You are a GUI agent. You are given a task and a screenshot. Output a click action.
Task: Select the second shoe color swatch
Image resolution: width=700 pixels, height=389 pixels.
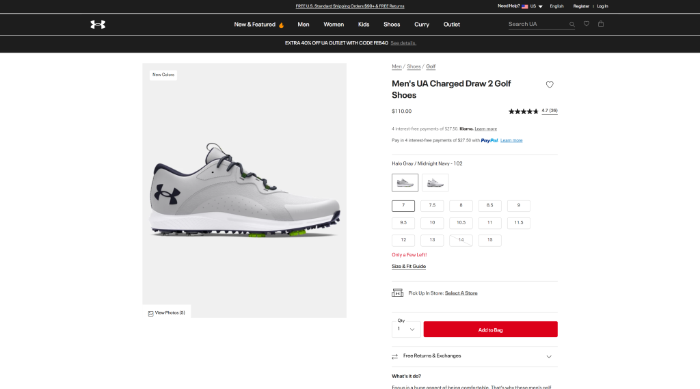(x=435, y=183)
